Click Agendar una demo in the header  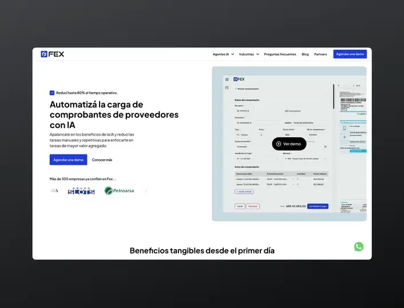tap(350, 54)
